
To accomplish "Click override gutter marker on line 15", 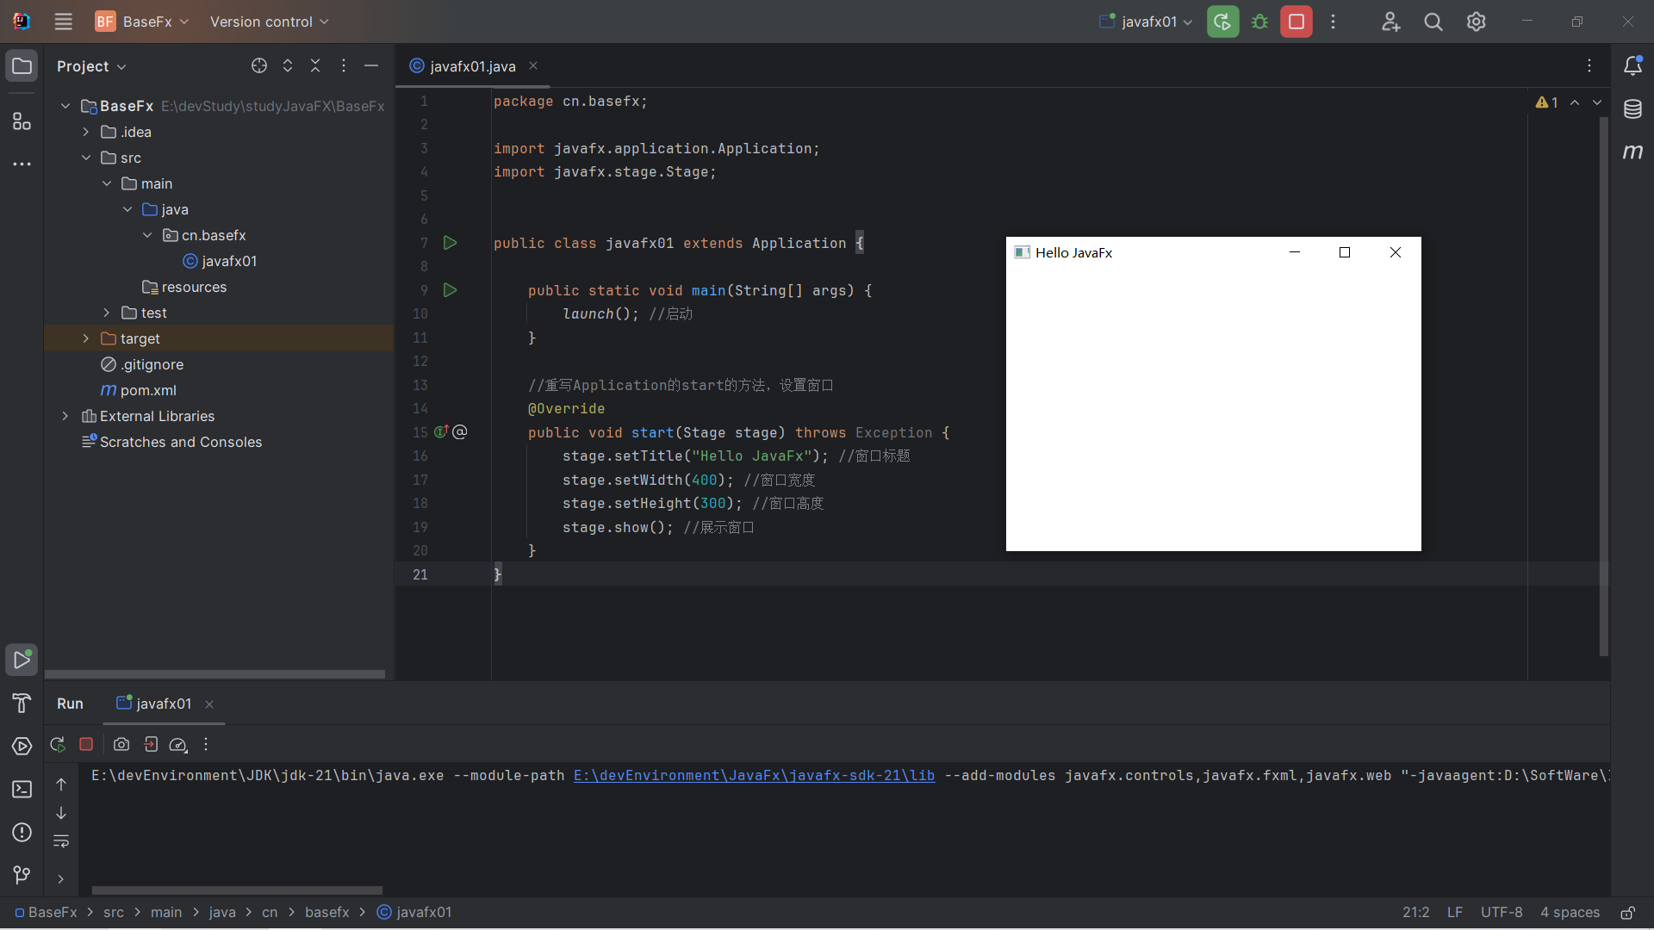I will (x=441, y=431).
